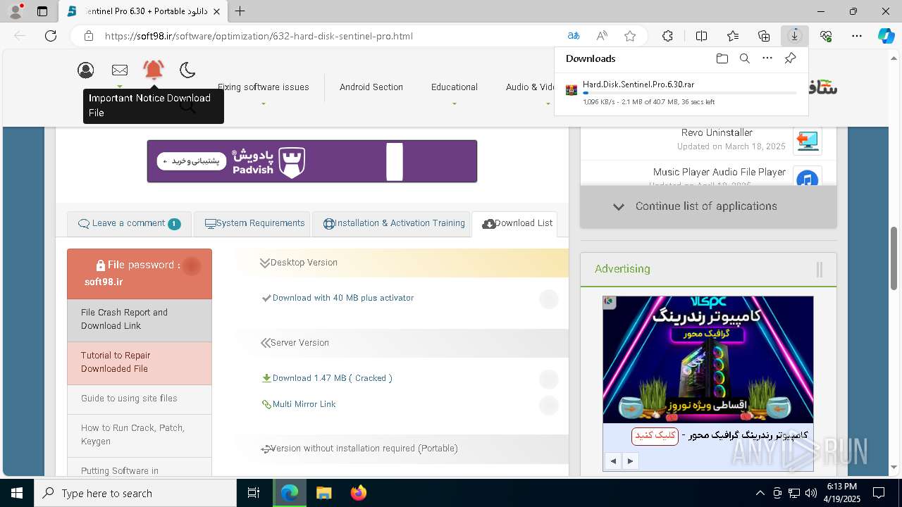The height and width of the screenshot is (507, 902).
Task: Open Edge Settings and more menu
Action: (x=857, y=36)
